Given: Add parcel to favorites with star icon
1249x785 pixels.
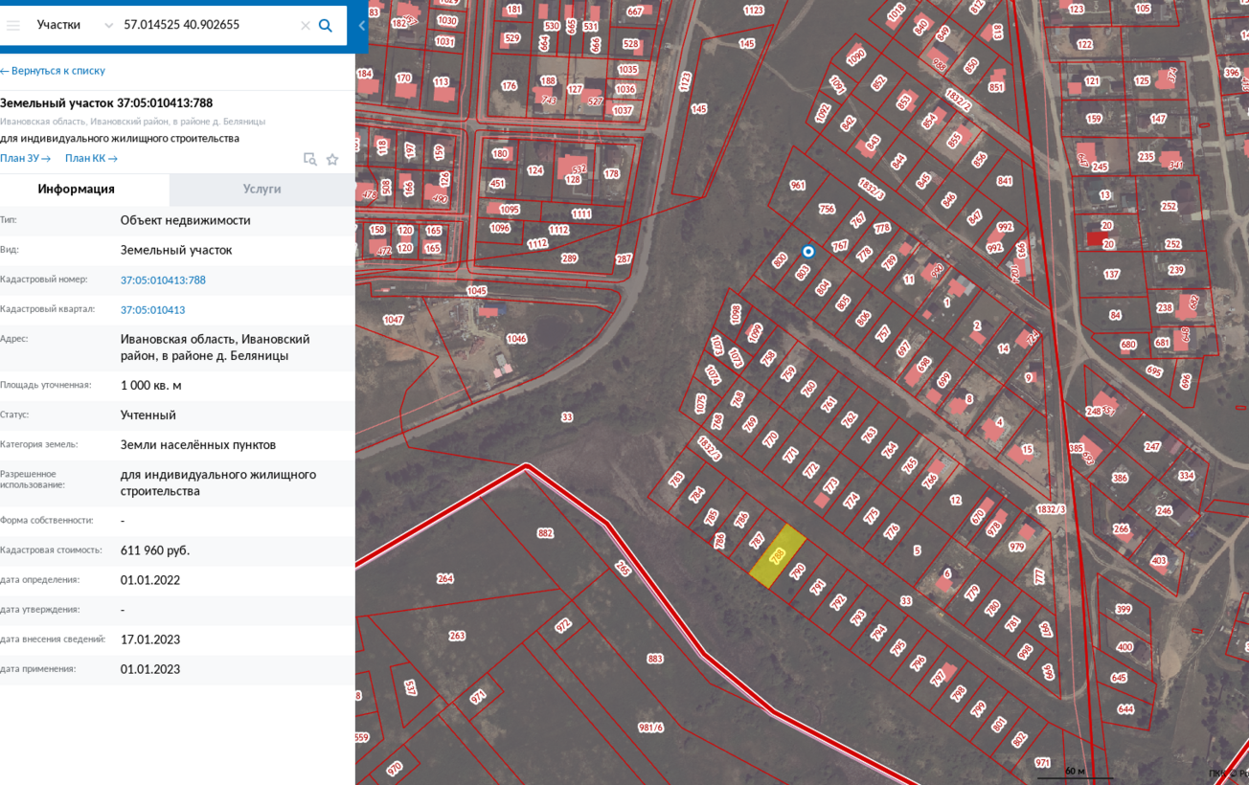Looking at the screenshot, I should [332, 159].
